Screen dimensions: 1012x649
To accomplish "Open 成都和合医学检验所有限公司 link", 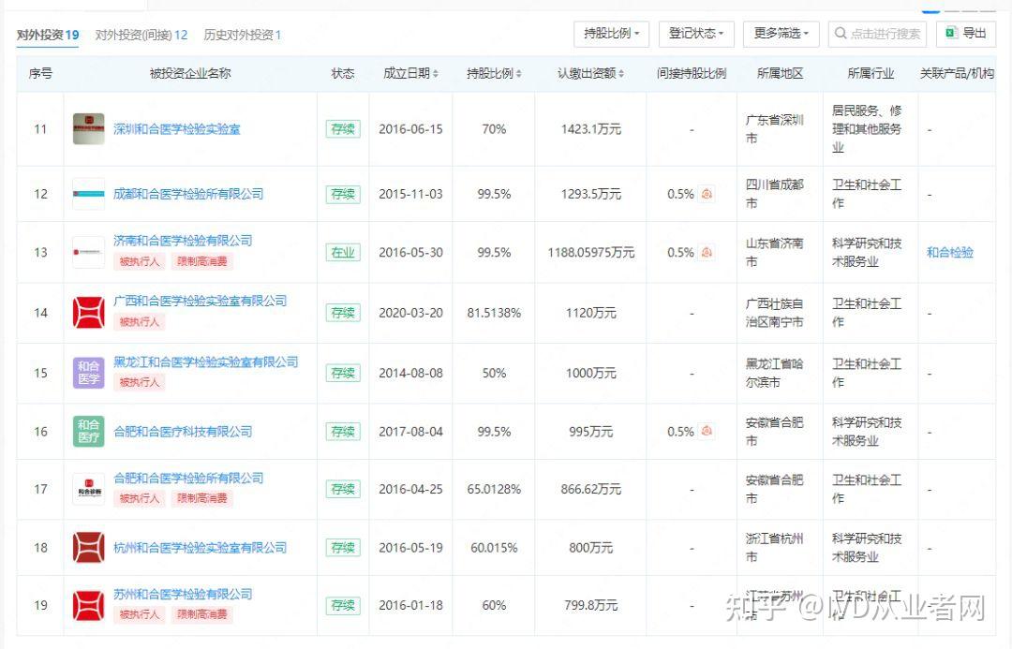I will 188,194.
